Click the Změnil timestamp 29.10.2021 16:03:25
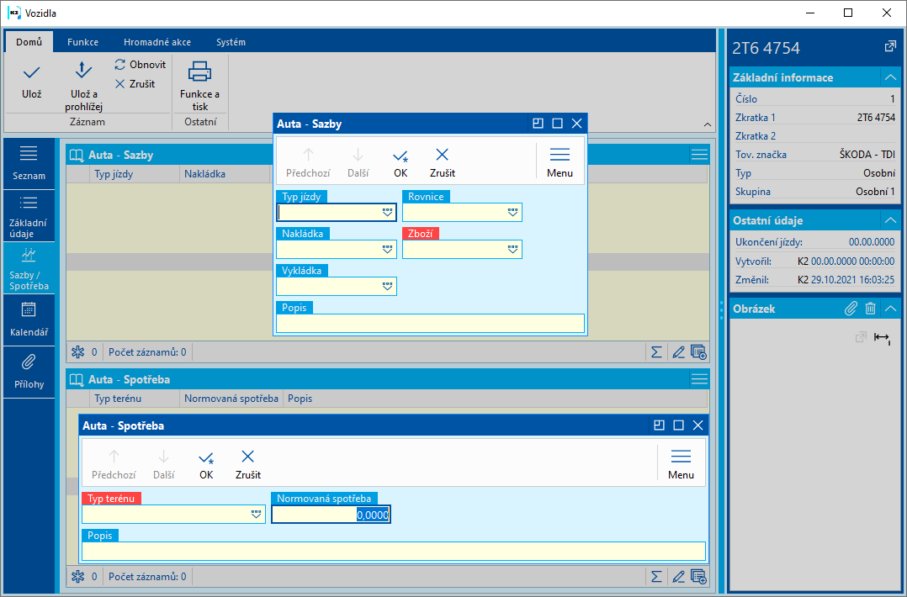 852,280
